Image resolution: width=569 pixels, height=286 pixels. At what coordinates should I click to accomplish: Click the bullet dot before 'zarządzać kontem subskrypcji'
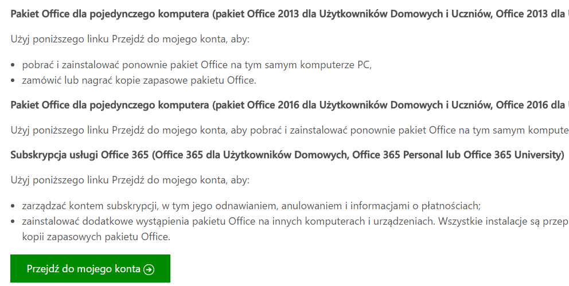[14, 206]
